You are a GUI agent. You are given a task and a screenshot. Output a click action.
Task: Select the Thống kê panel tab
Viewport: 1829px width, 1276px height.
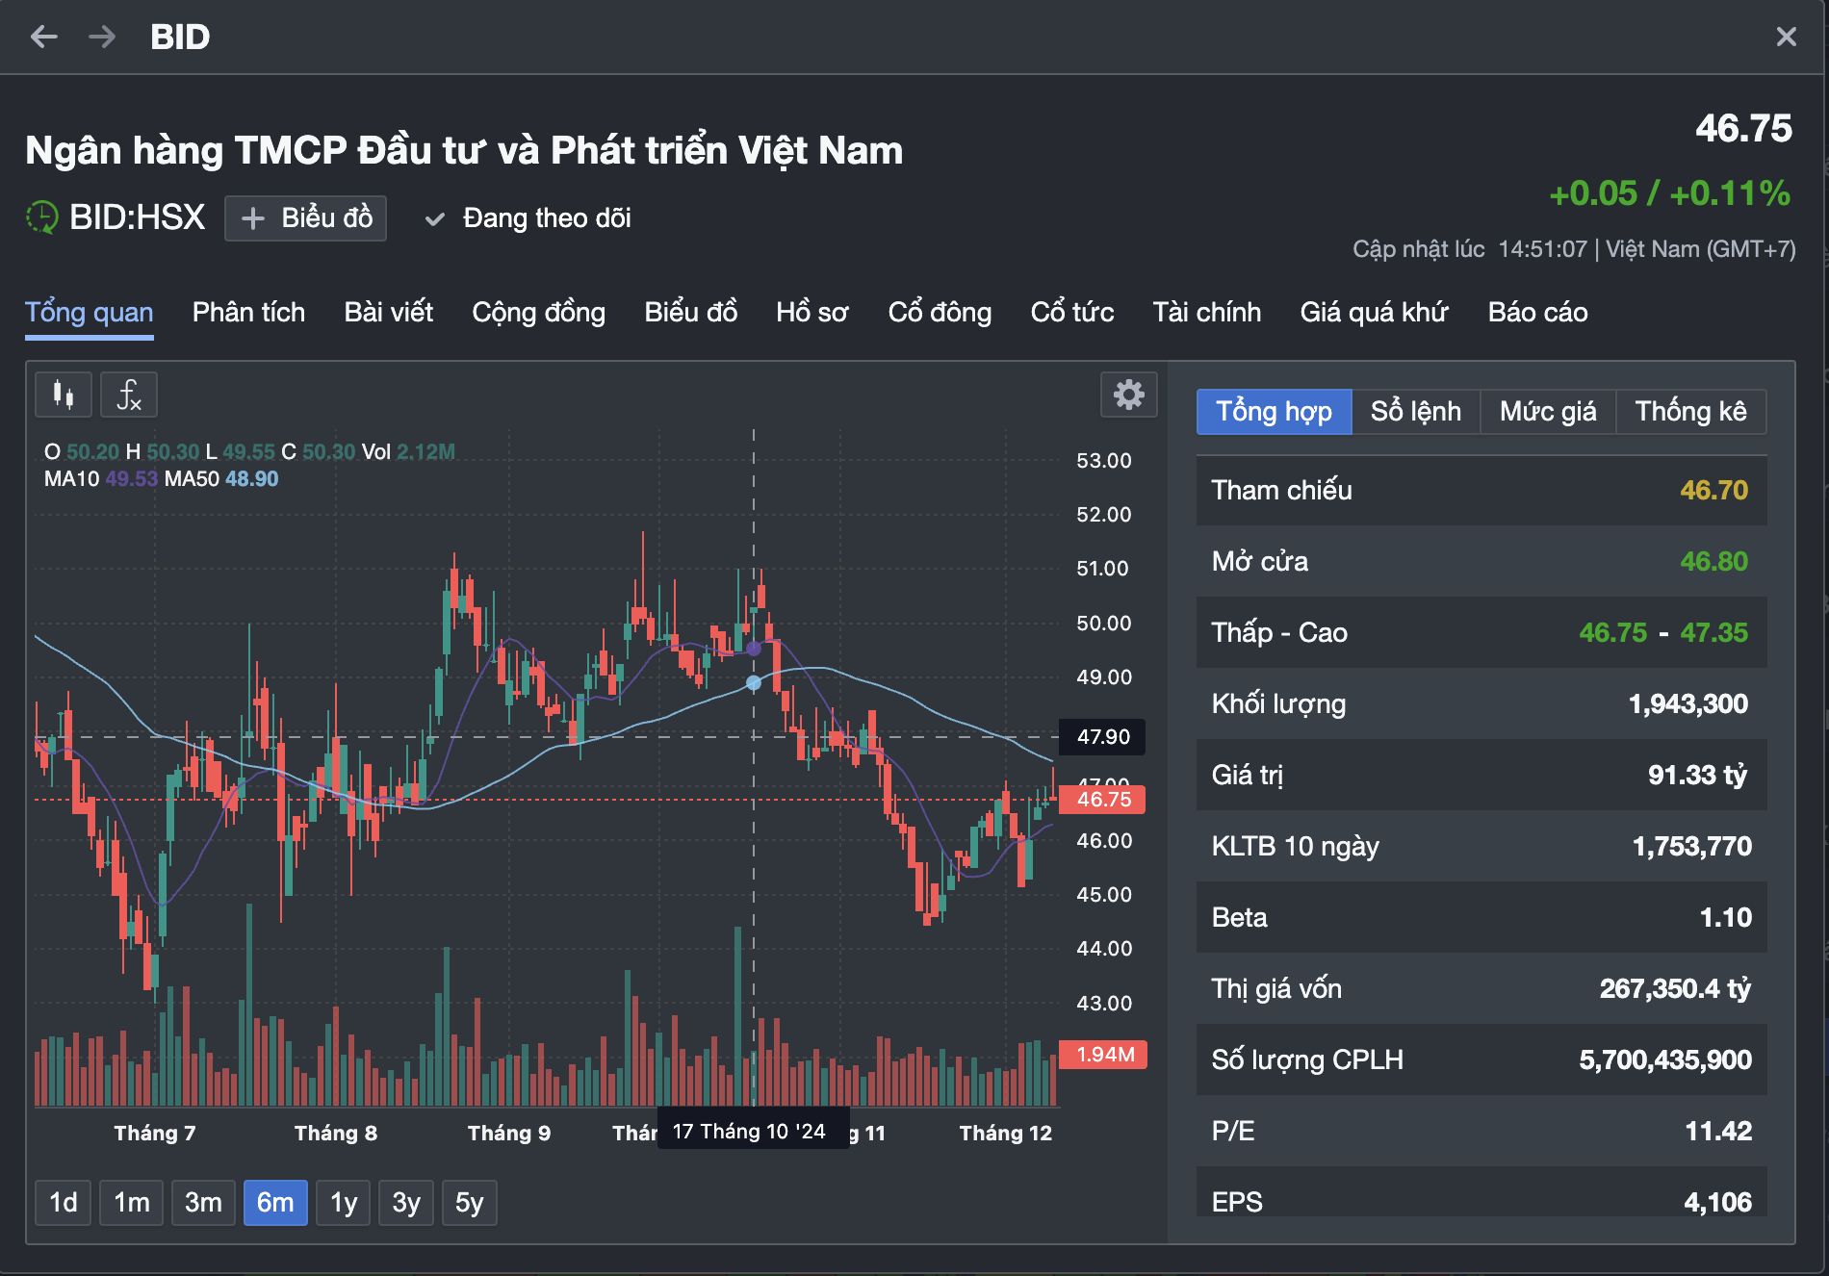(x=1691, y=412)
